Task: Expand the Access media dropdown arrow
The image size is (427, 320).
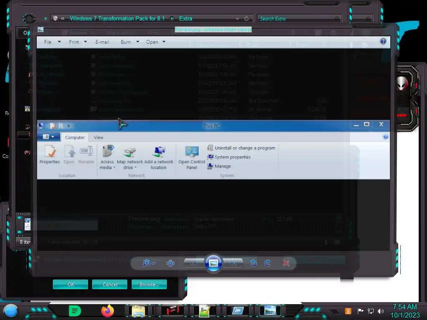Action: (114, 167)
